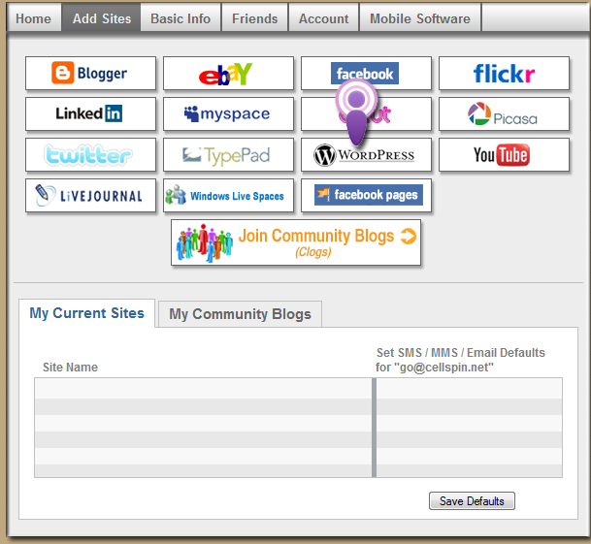591x544 pixels.
Task: Click the Site Name column header
Action: 70,367
